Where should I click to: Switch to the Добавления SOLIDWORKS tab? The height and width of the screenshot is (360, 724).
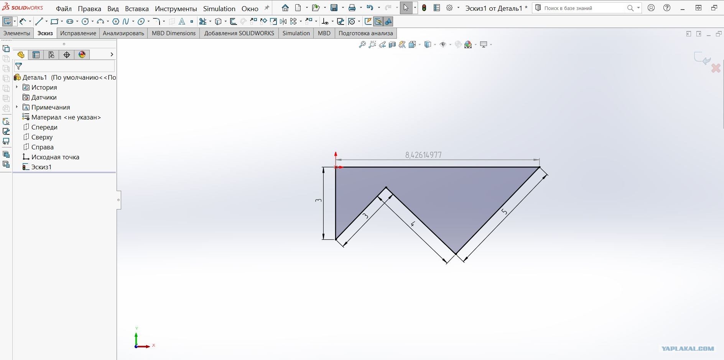[239, 33]
